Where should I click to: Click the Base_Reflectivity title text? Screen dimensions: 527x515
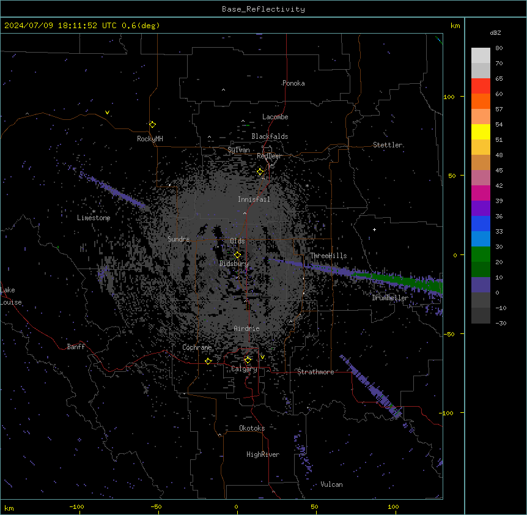263,9
